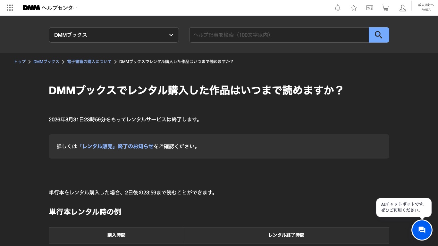Click the 単行本レンタル時の例 heading

(x=85, y=212)
